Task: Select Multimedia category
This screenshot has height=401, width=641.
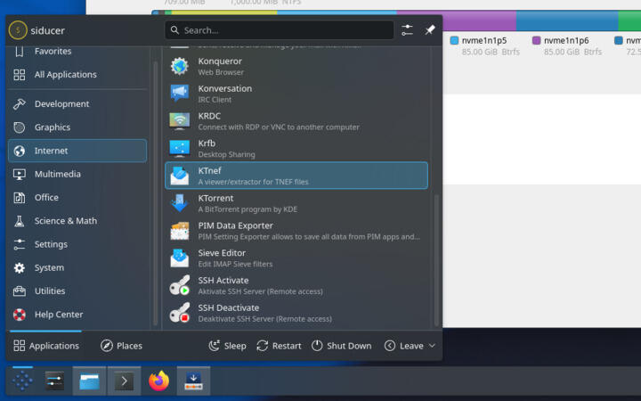Action: [x=77, y=174]
